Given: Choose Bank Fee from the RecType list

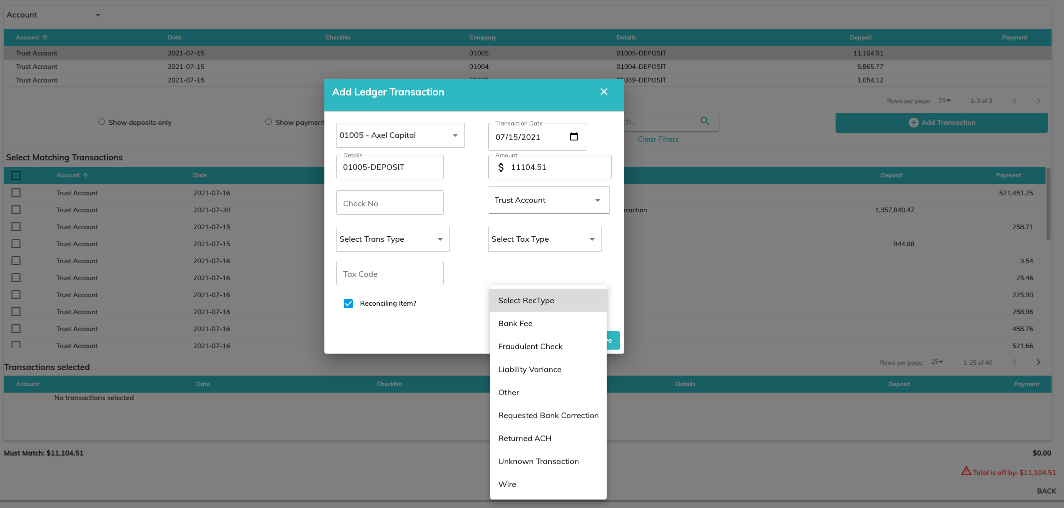Looking at the screenshot, I should pos(515,324).
